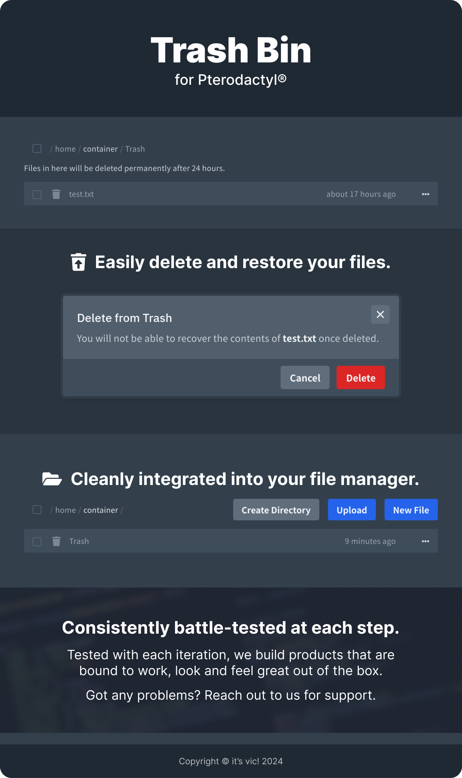The image size is (462, 778).
Task: Click home in the Trash breadcrumb path
Action: pyautogui.click(x=65, y=149)
